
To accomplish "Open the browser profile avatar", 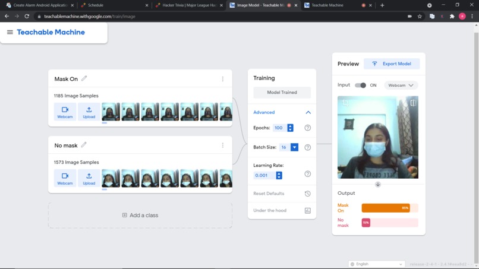I will click(462, 17).
